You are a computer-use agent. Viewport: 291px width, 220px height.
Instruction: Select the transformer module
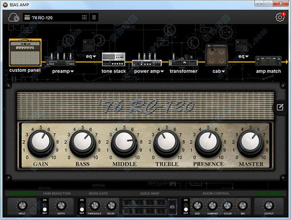[183, 60]
